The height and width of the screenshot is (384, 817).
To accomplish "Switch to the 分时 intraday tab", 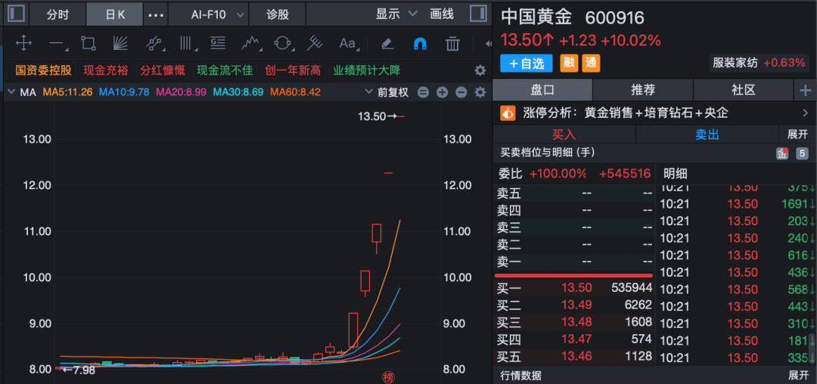I will (57, 14).
